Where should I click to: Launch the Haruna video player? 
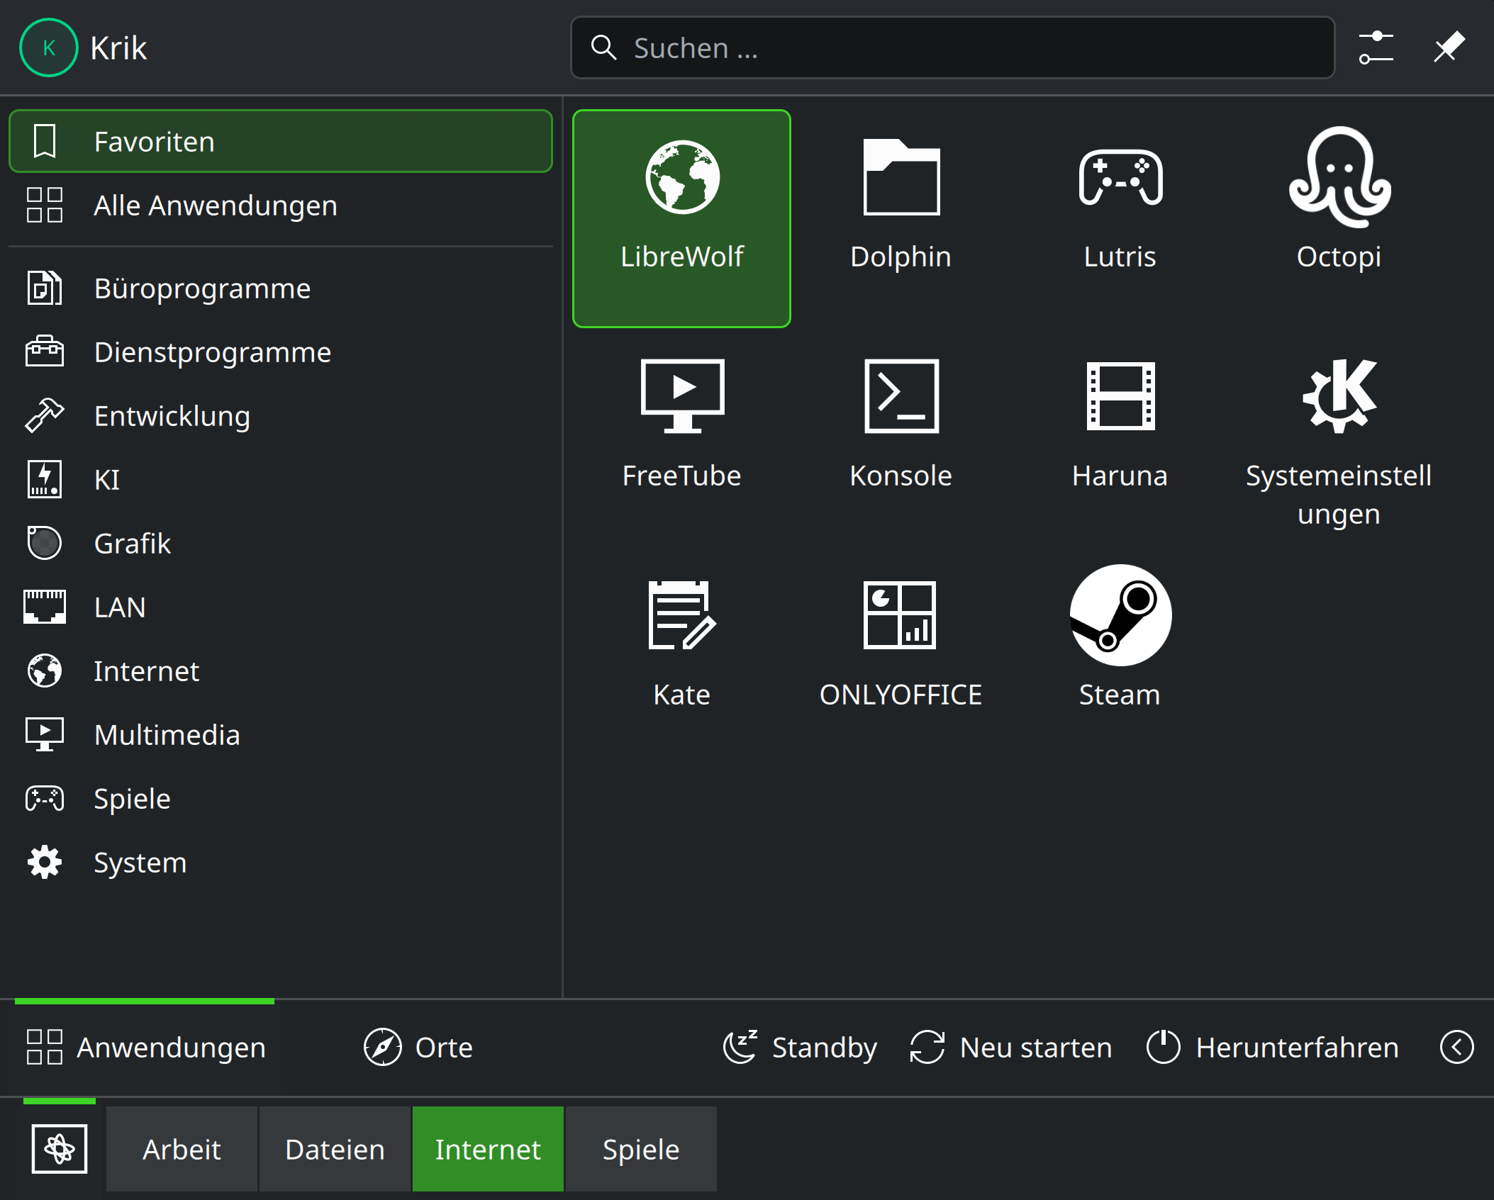pyautogui.click(x=1120, y=422)
